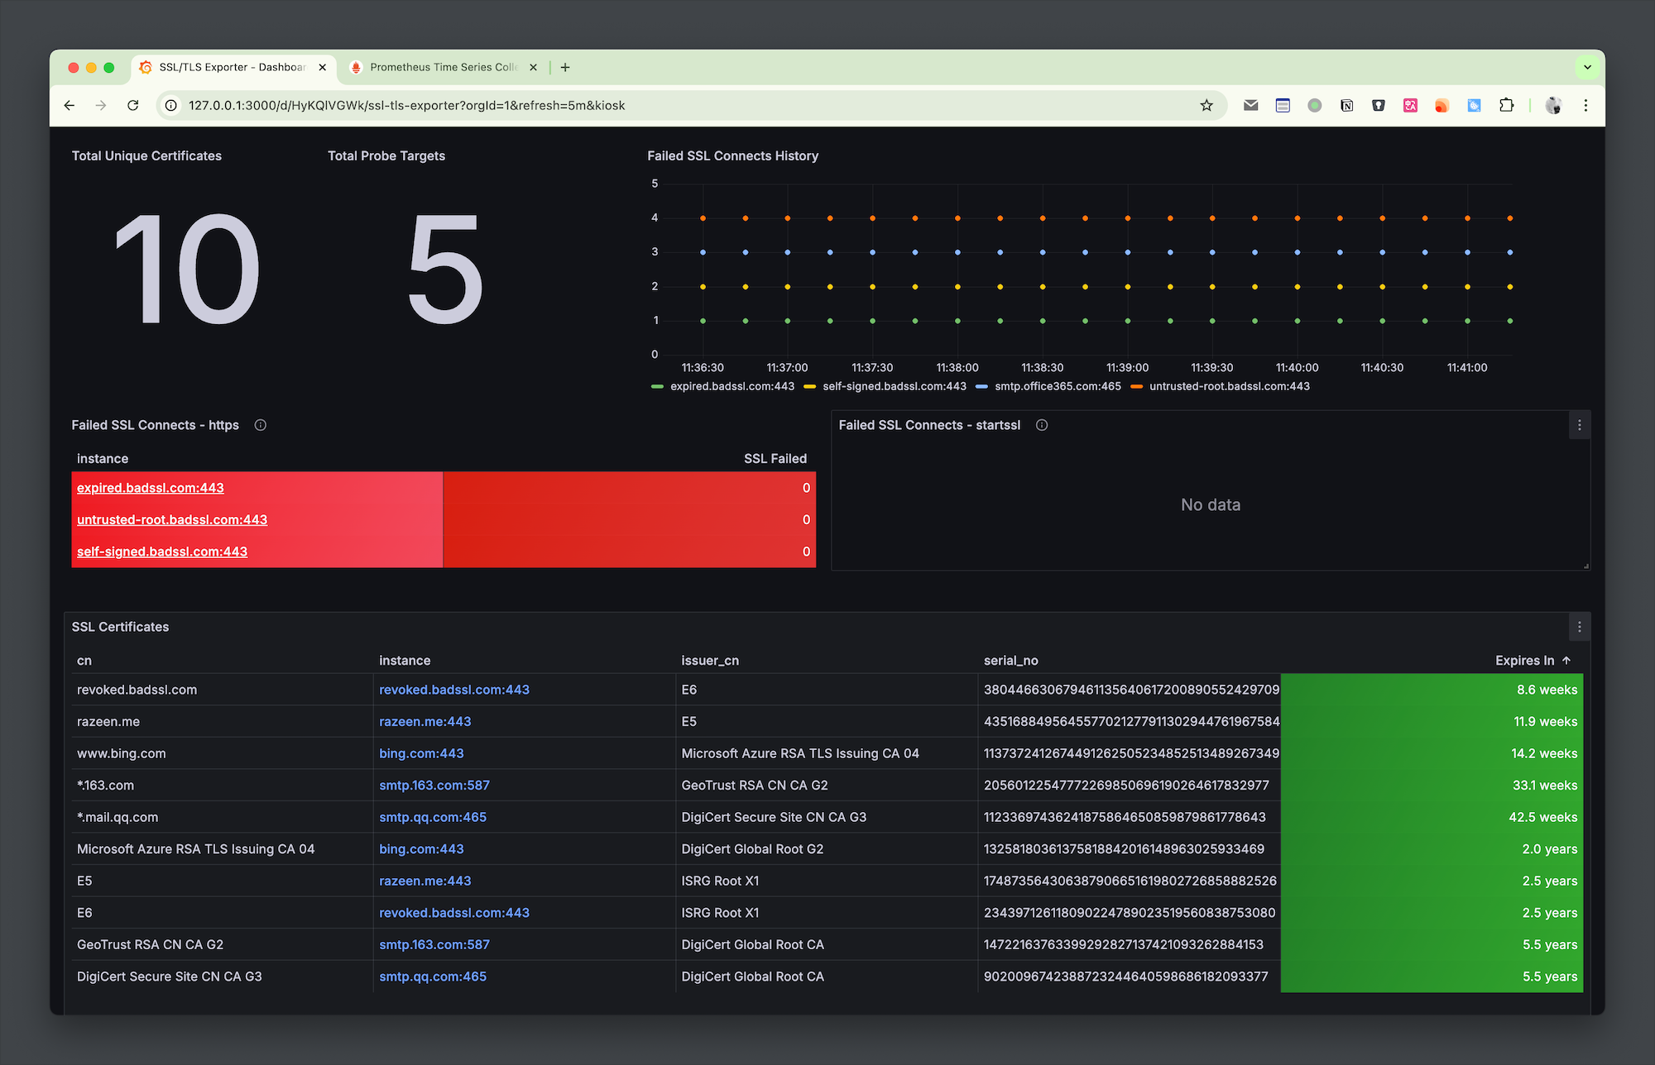Screen dimensions: 1655x1065
Task: Open razeen.me:443 link in razeen.me row
Action: click(x=425, y=721)
